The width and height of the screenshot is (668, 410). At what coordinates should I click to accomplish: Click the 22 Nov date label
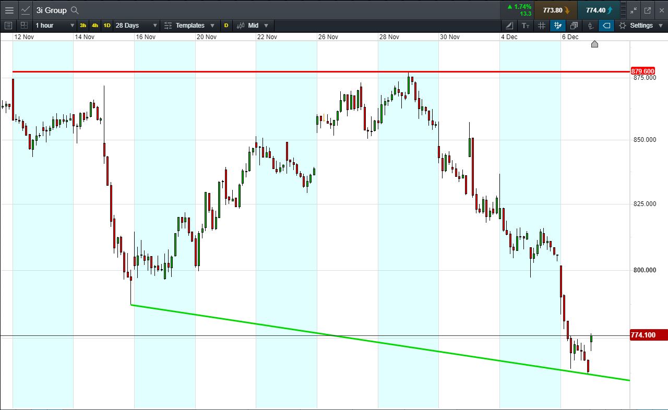pyautogui.click(x=268, y=37)
